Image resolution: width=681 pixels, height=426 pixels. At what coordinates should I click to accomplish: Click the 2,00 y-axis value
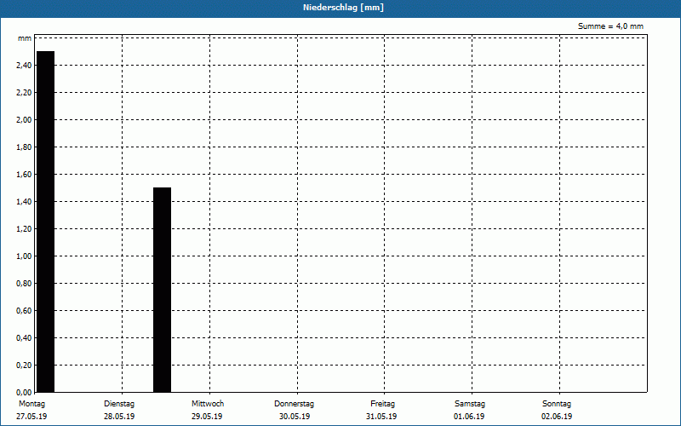click(24, 120)
